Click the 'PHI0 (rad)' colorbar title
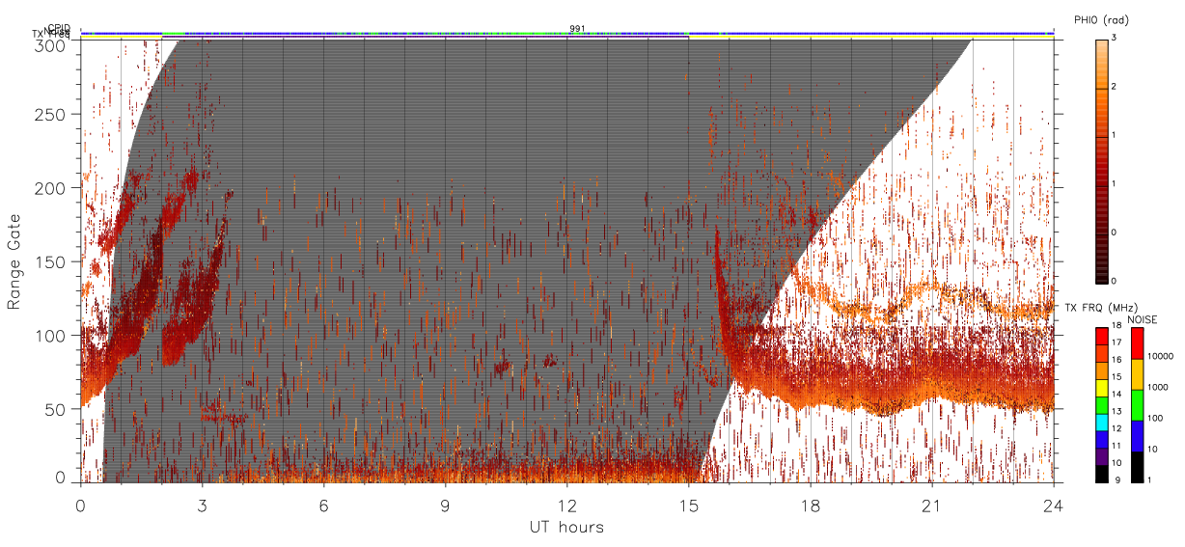Screen dimensions: 1185x547 (x=1101, y=20)
